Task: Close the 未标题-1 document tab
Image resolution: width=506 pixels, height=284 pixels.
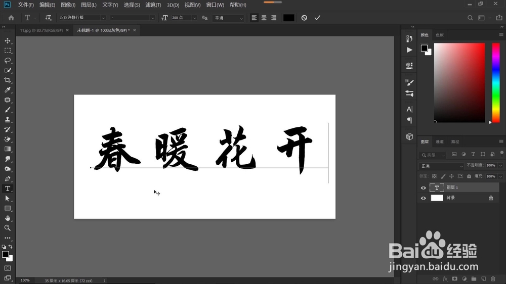Action: point(134,30)
